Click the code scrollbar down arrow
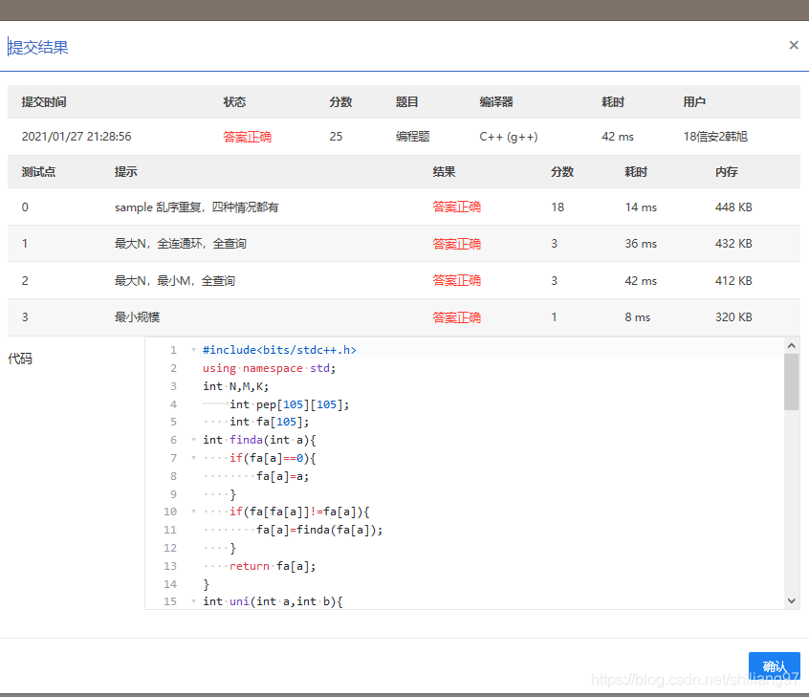Image resolution: width=809 pixels, height=697 pixels. 792,600
